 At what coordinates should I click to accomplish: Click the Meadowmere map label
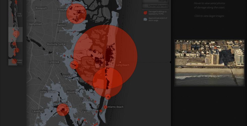[61, 104]
